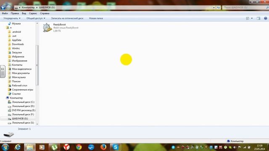Open the Файл menu
Viewport: 269px width, 151px height.
point(5,13)
